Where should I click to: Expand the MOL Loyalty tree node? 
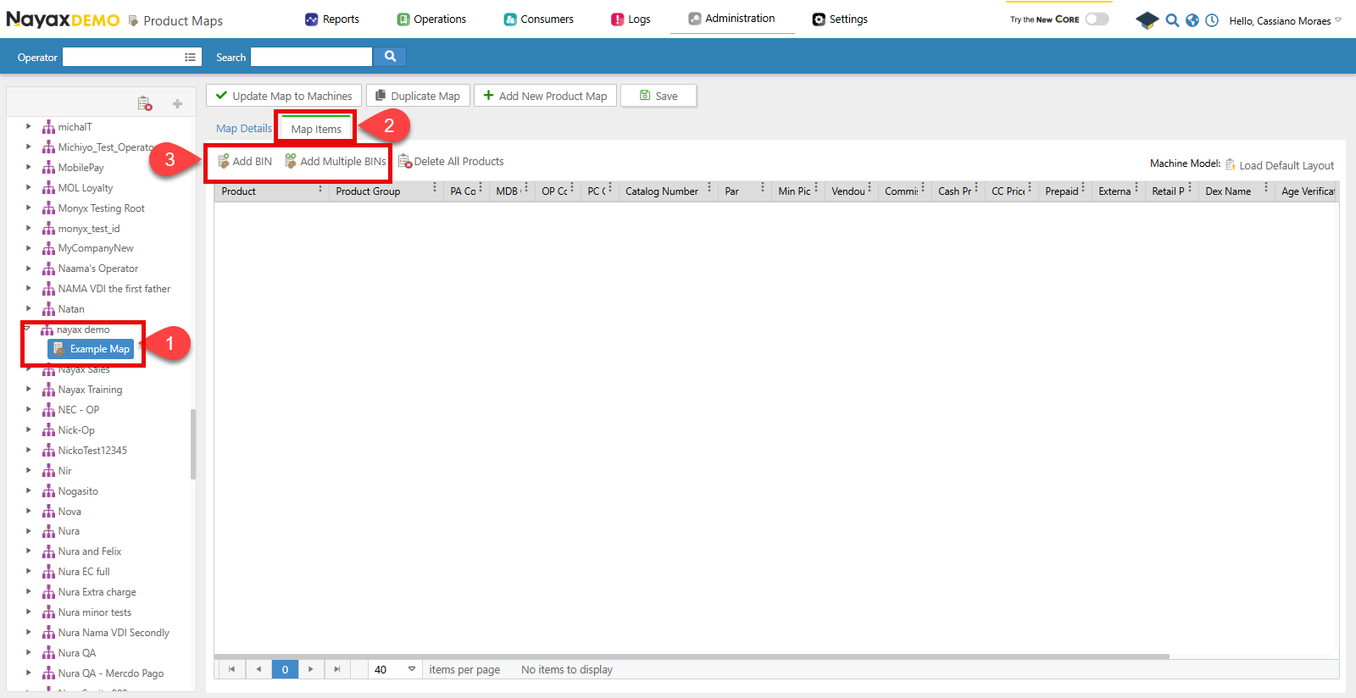point(29,187)
